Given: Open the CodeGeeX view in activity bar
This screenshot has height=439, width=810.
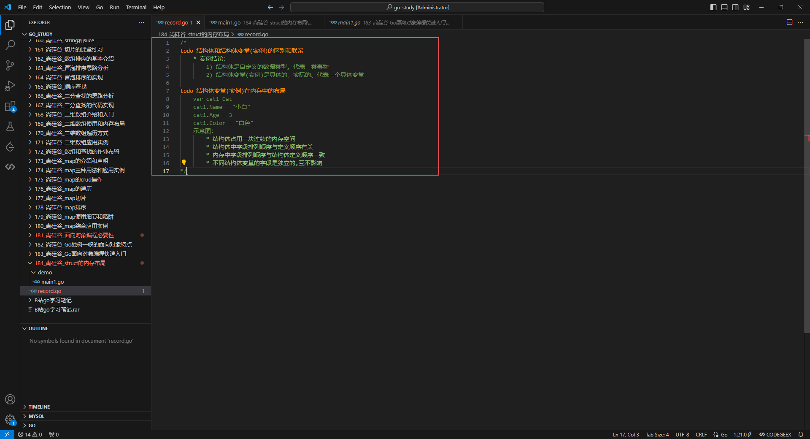Looking at the screenshot, I should (10, 167).
